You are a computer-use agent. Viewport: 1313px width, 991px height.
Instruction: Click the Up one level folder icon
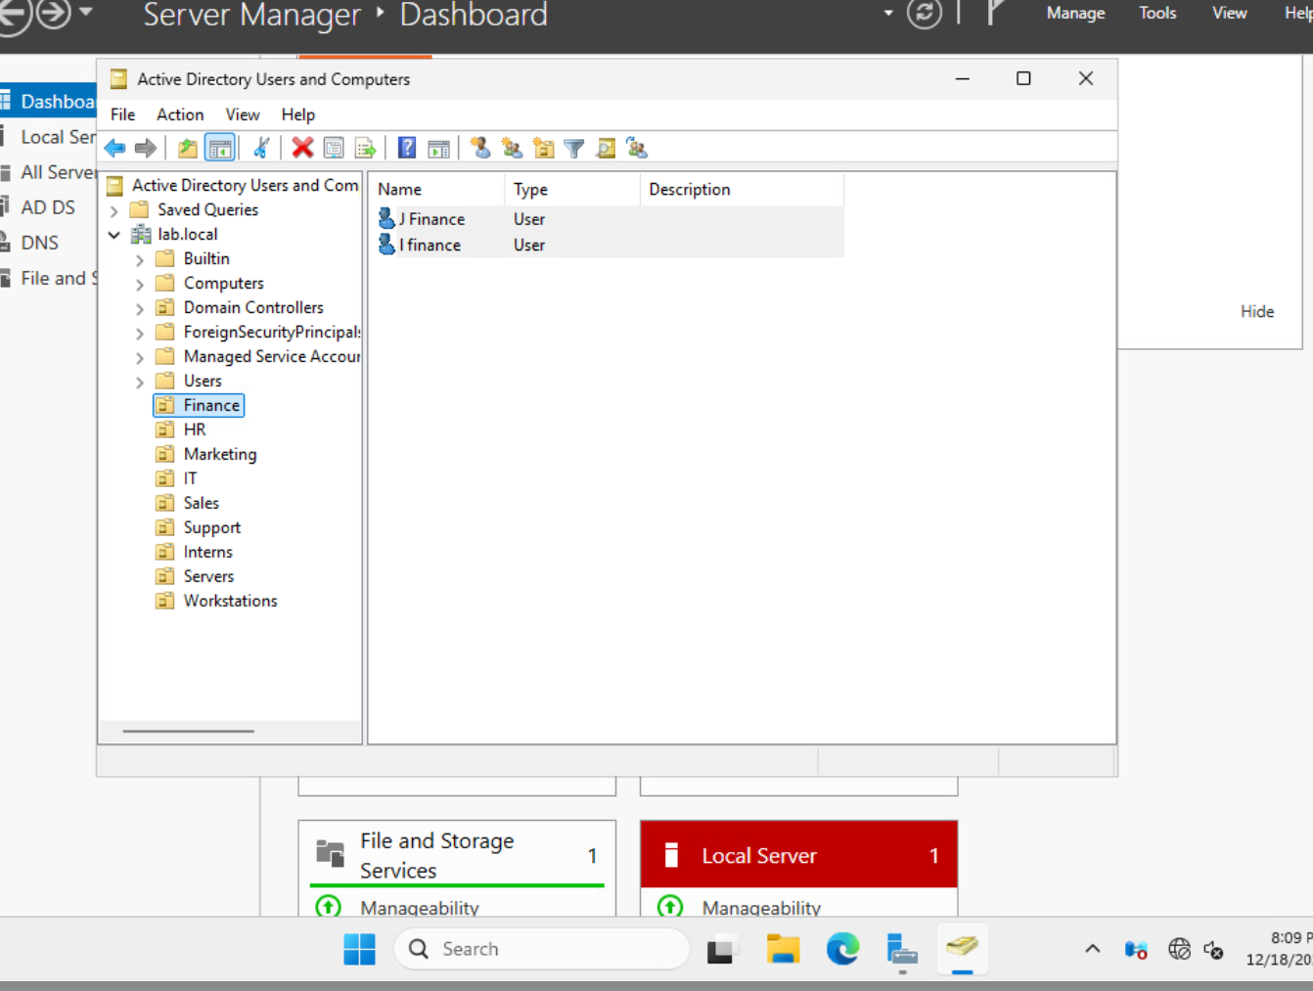pos(187,148)
